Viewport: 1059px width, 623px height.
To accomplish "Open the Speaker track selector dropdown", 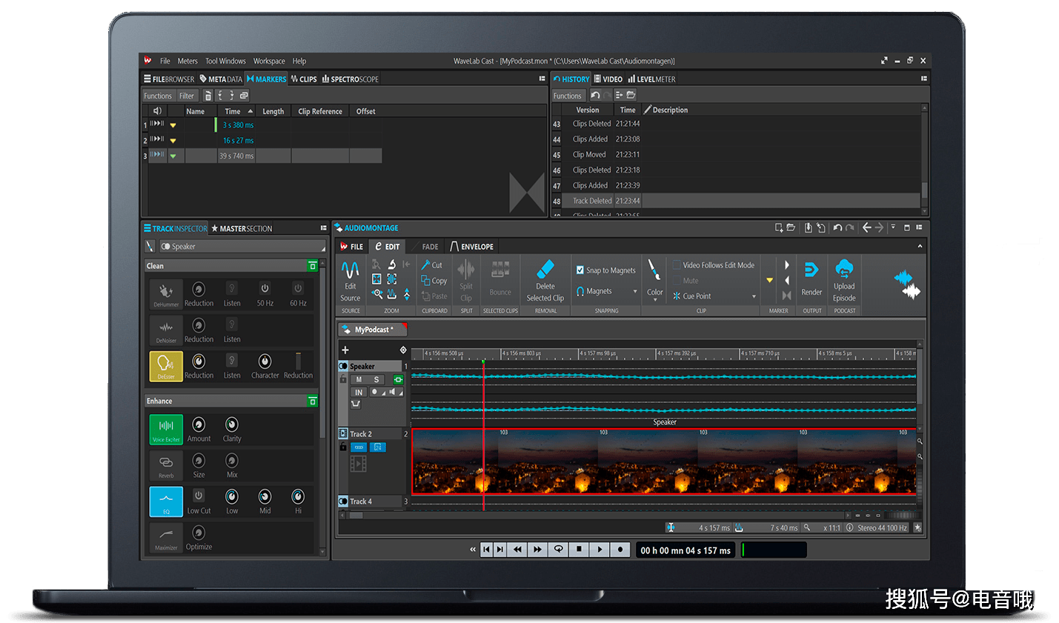I will (242, 247).
